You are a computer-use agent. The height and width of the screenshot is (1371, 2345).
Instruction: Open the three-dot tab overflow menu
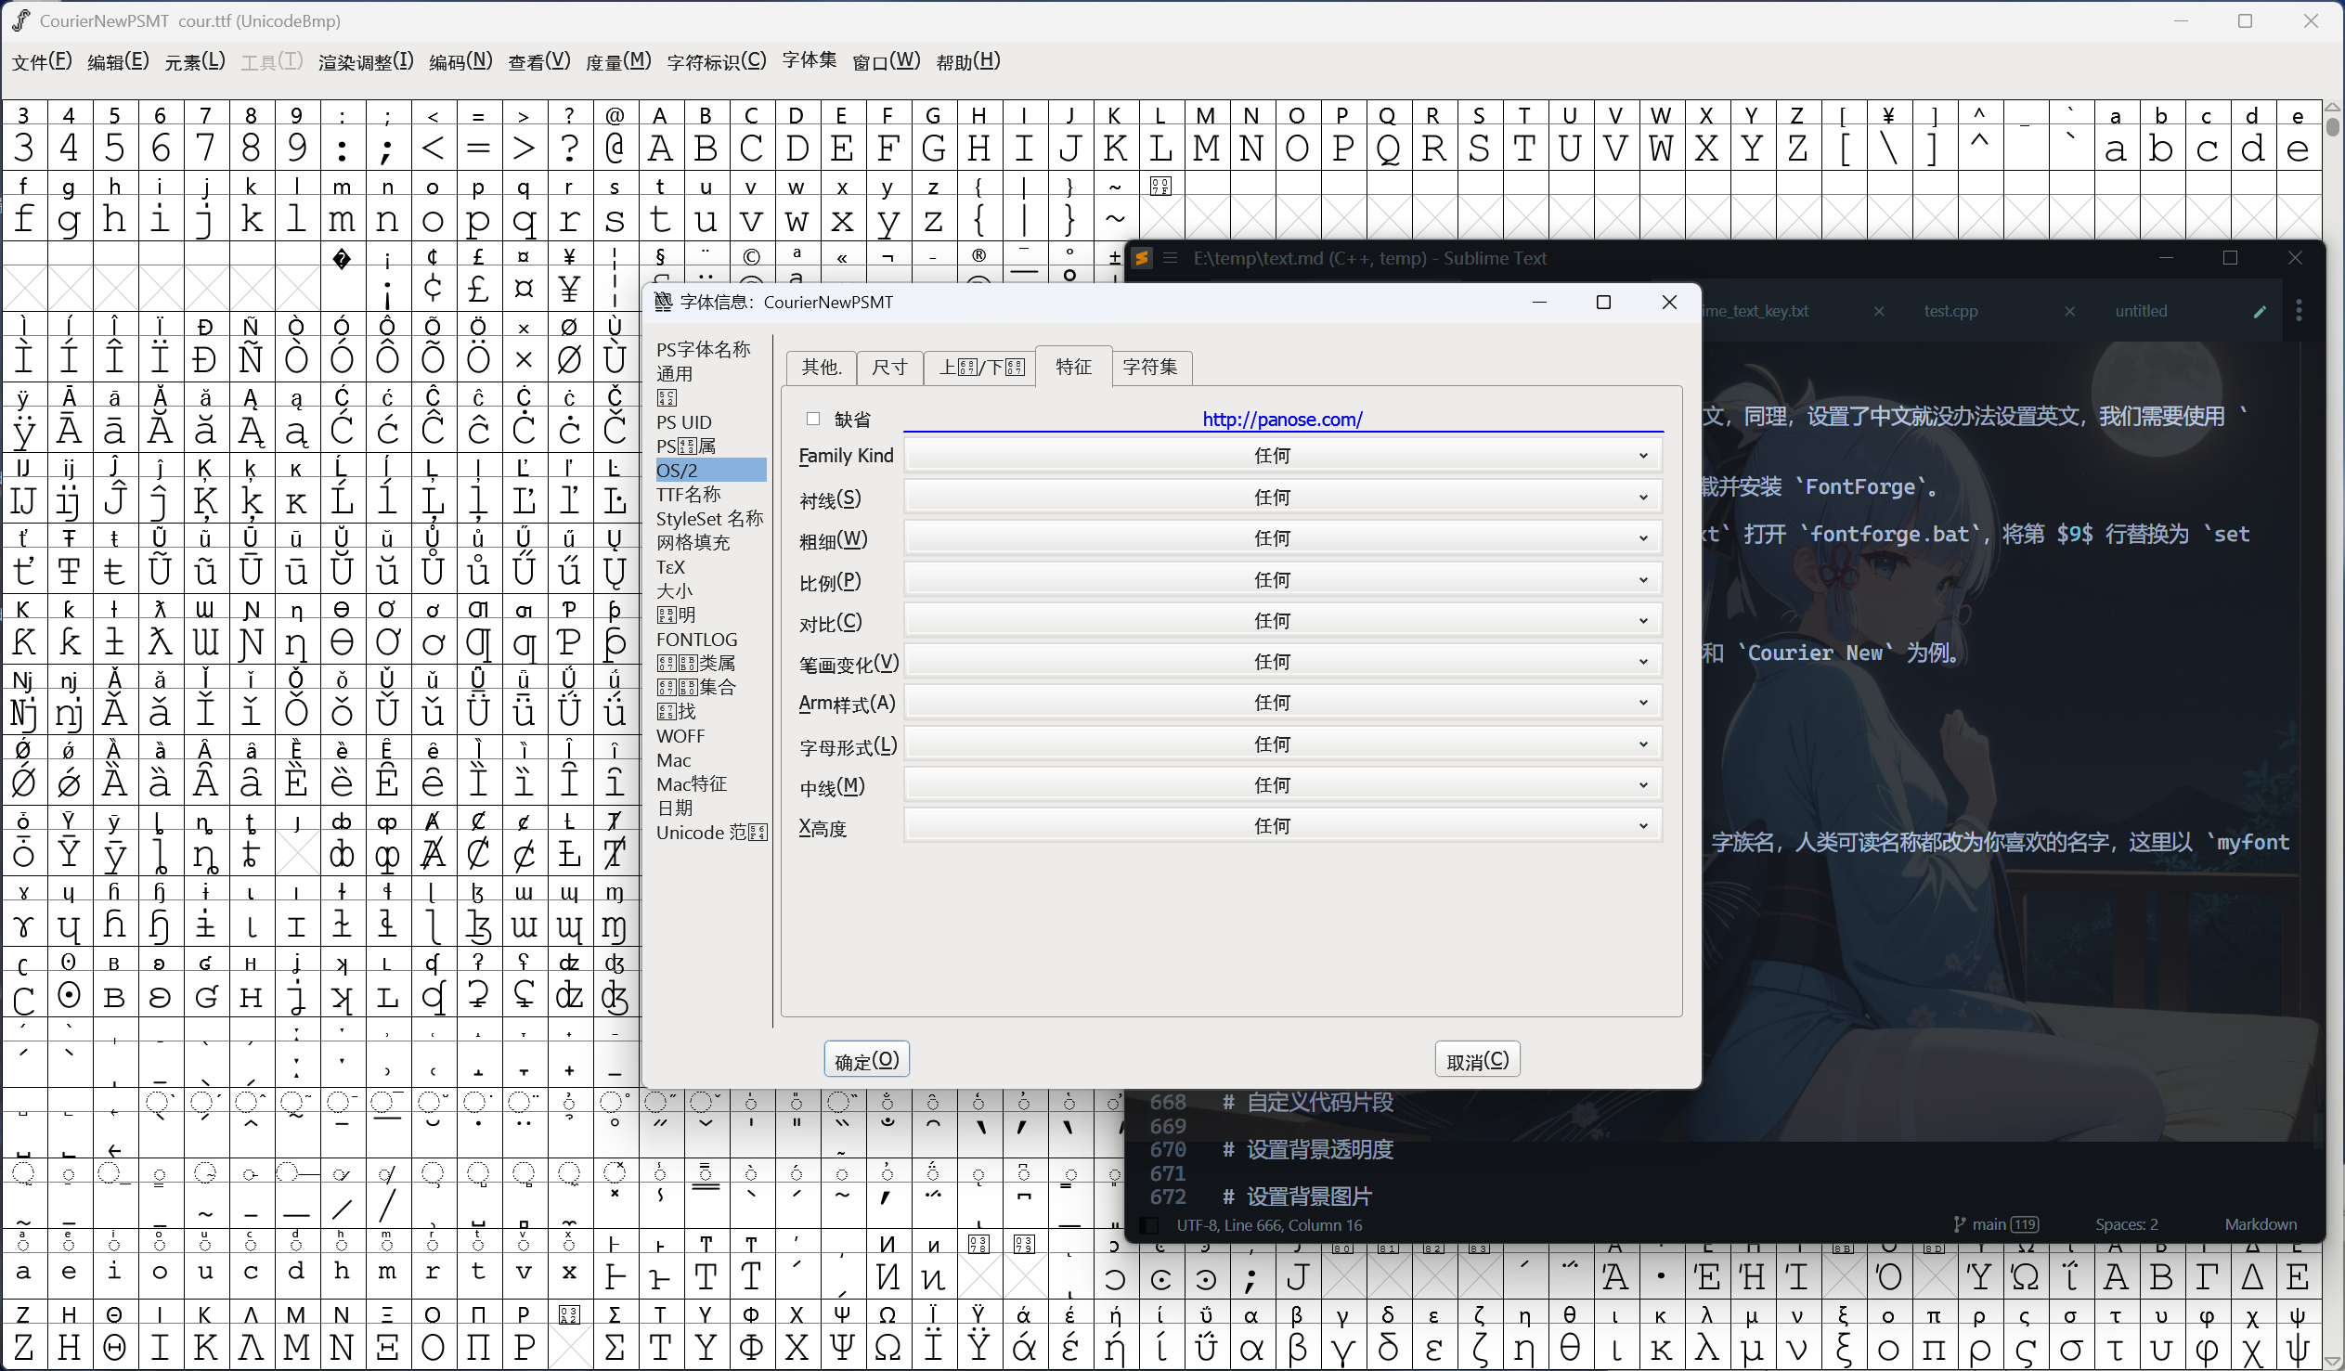[2299, 311]
